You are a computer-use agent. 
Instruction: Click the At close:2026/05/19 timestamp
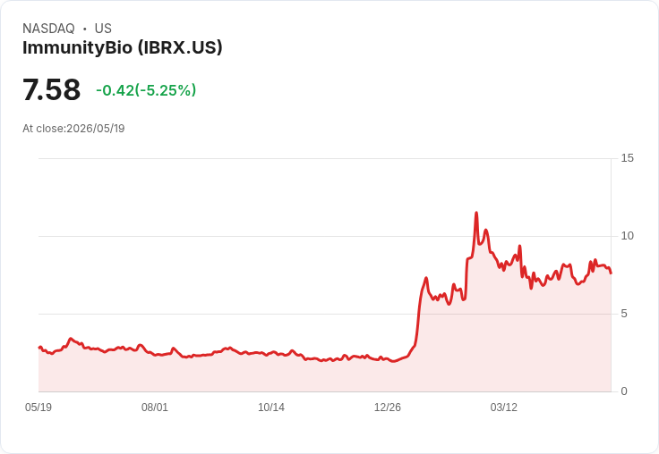click(73, 129)
